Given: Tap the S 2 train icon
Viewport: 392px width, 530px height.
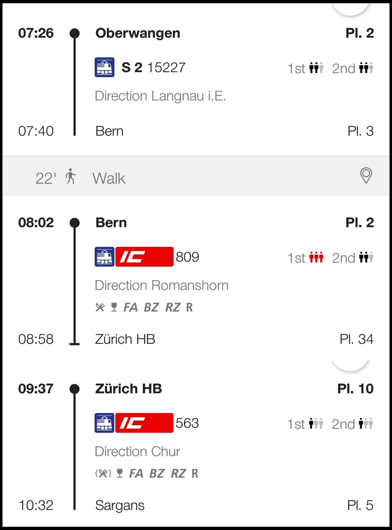Looking at the screenshot, I should pyautogui.click(x=105, y=67).
